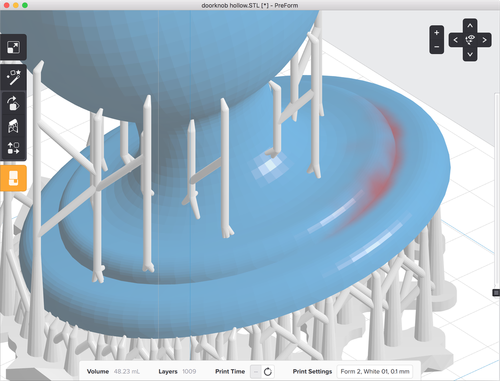Zoom in with the plus button

click(436, 33)
